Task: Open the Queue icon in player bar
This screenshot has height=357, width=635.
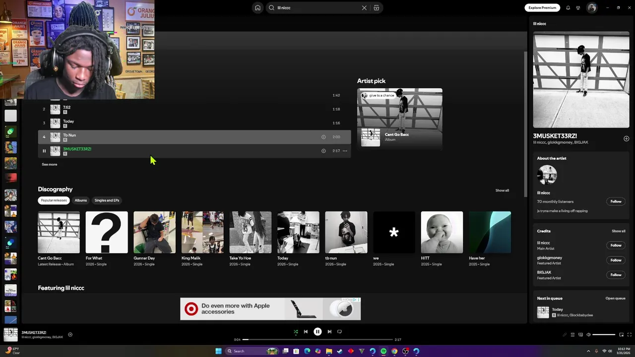Action: (572, 335)
